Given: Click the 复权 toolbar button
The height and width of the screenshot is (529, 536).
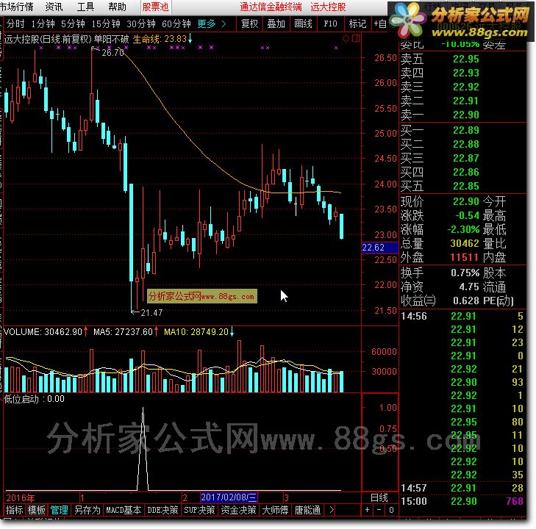Looking at the screenshot, I should (x=249, y=24).
